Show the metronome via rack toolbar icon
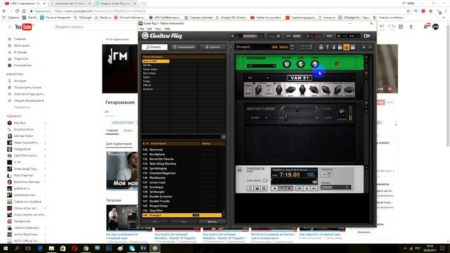This screenshot has height=253, width=450. pyautogui.click(x=334, y=47)
